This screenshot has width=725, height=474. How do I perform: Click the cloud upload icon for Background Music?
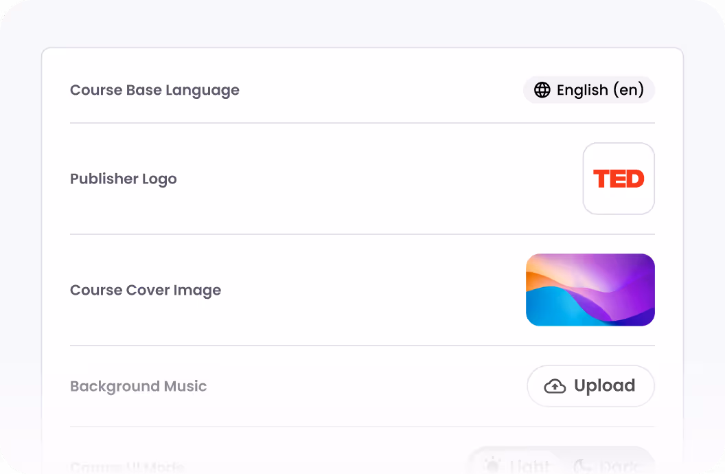click(555, 385)
